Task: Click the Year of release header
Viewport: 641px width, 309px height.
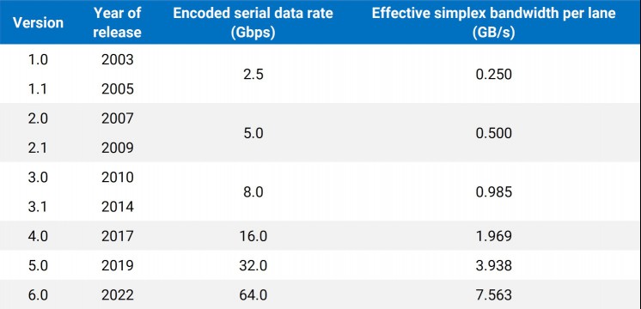Action: [x=118, y=22]
